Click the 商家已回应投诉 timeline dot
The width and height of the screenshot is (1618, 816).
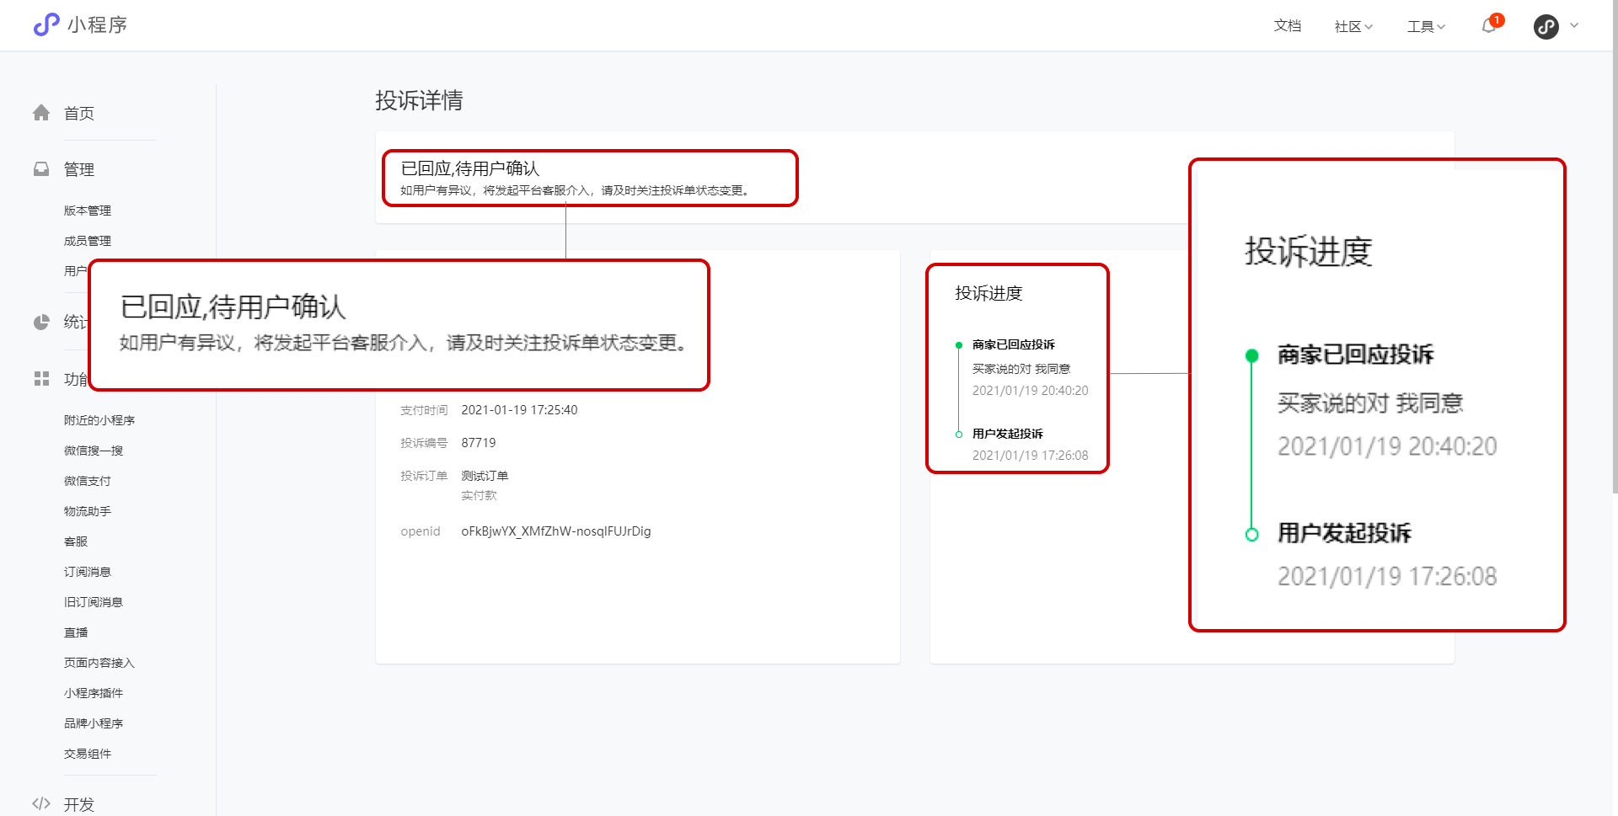click(x=959, y=345)
